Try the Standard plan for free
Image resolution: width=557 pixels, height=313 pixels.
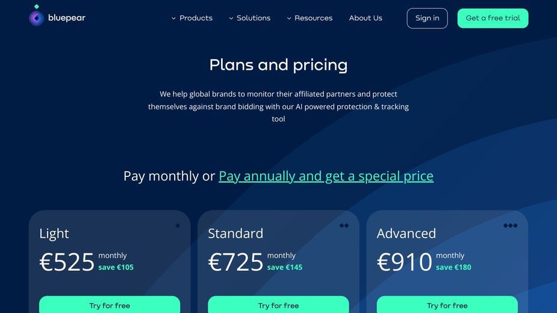coord(278,305)
